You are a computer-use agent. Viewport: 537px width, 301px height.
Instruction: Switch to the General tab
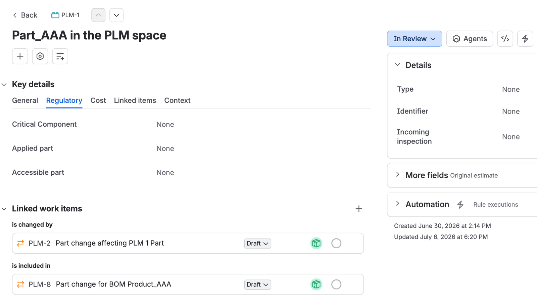(x=25, y=100)
